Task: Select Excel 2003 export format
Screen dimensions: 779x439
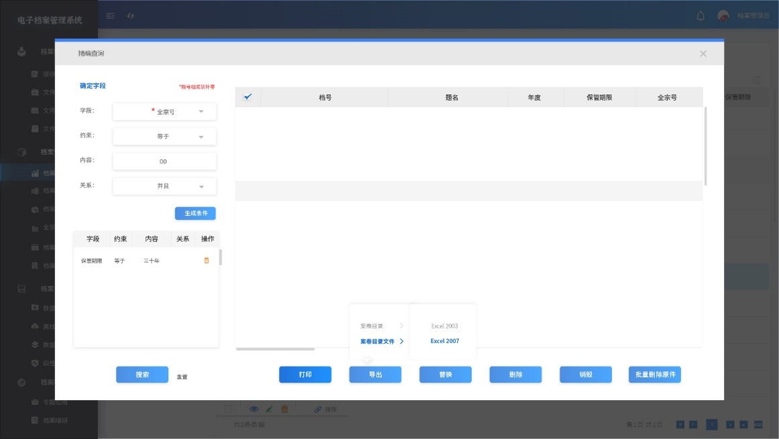Action: tap(444, 326)
